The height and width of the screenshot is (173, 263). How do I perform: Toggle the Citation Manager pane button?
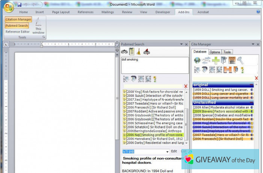[x=18, y=19]
